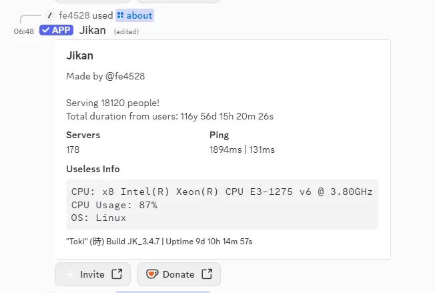Click the (edited) label
The height and width of the screenshot is (293, 435).
tap(126, 31)
